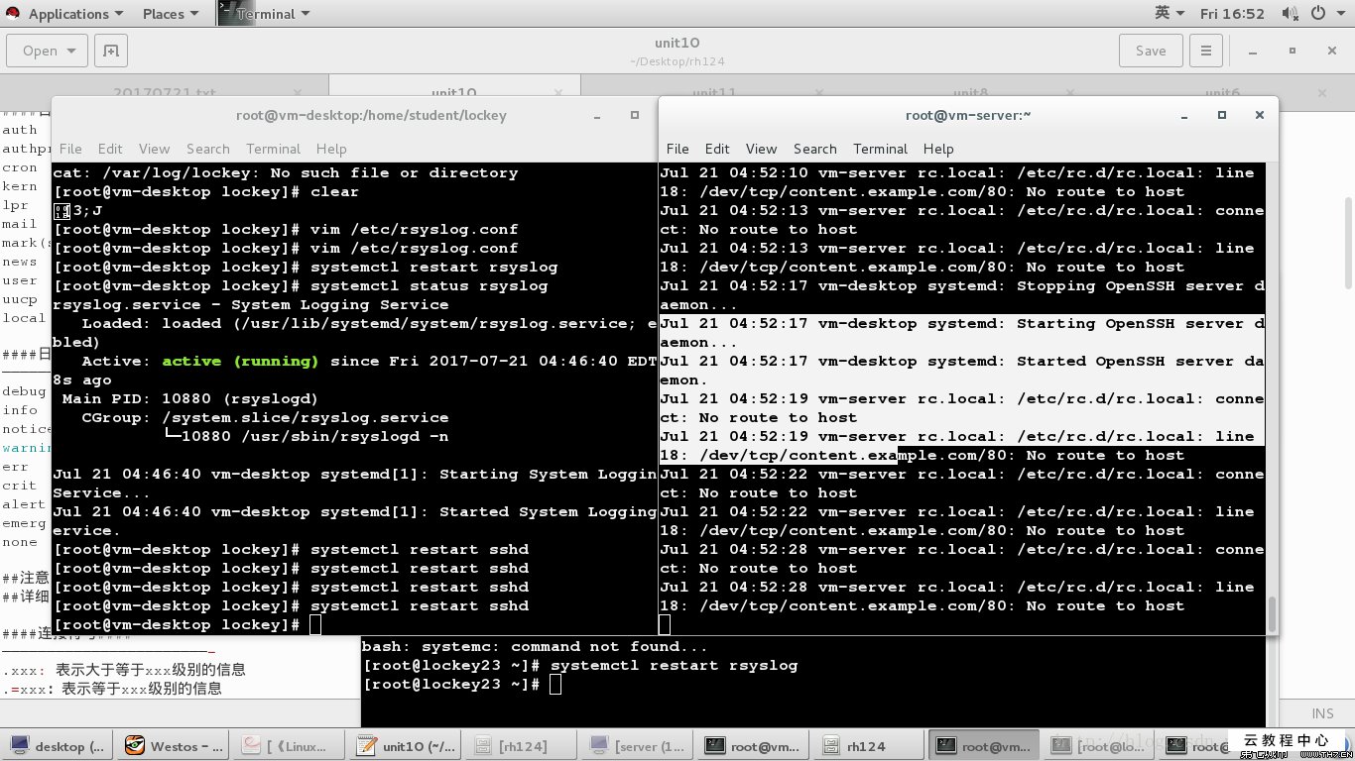Click 'active (running)' status text

[240, 361]
